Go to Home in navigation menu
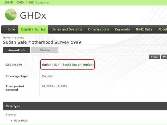167x125 pixels. (10, 29)
